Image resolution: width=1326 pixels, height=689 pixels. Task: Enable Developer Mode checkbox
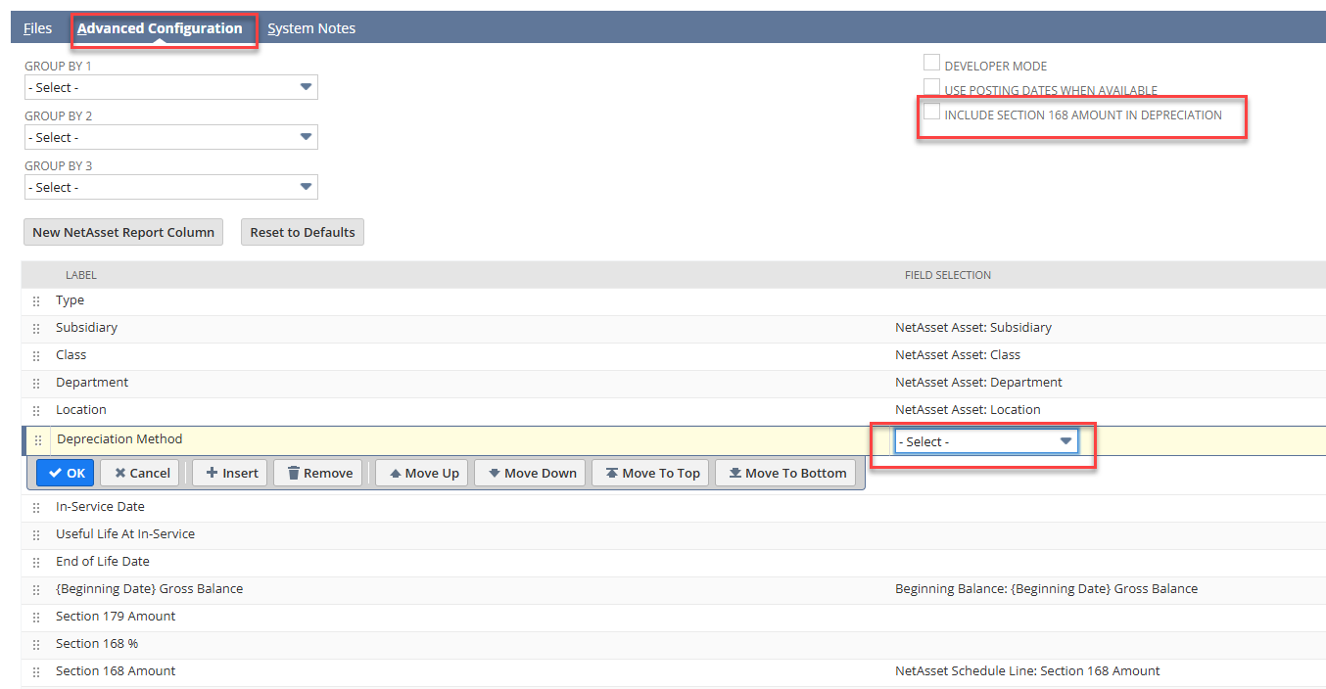[931, 64]
